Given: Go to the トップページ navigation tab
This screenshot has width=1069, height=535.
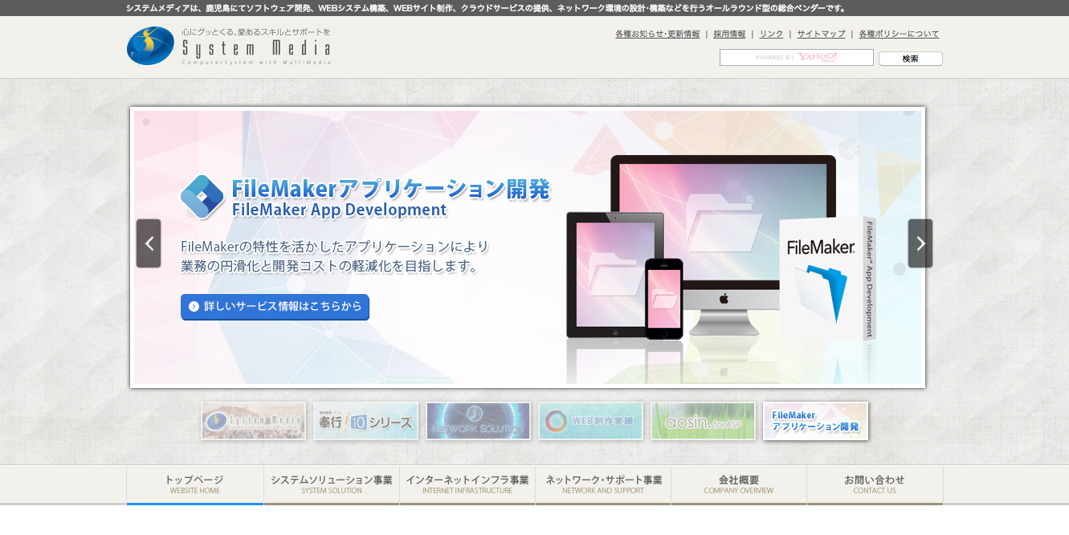Looking at the screenshot, I should point(195,484).
